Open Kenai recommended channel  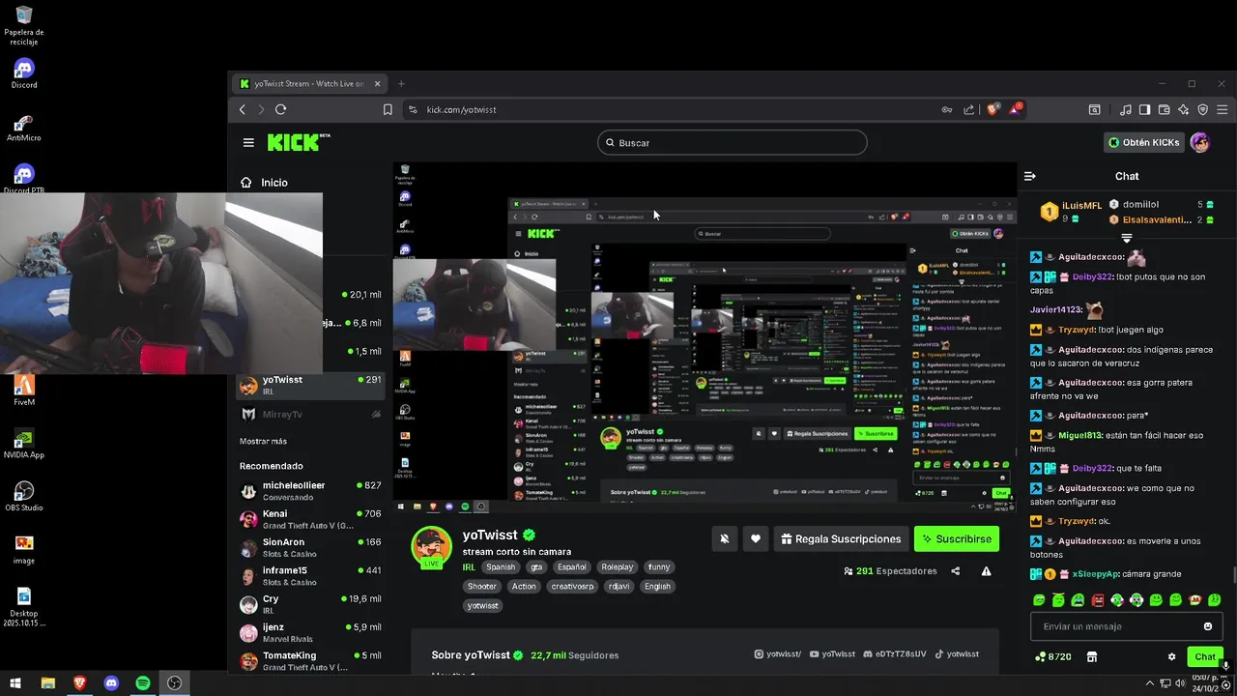click(310, 518)
